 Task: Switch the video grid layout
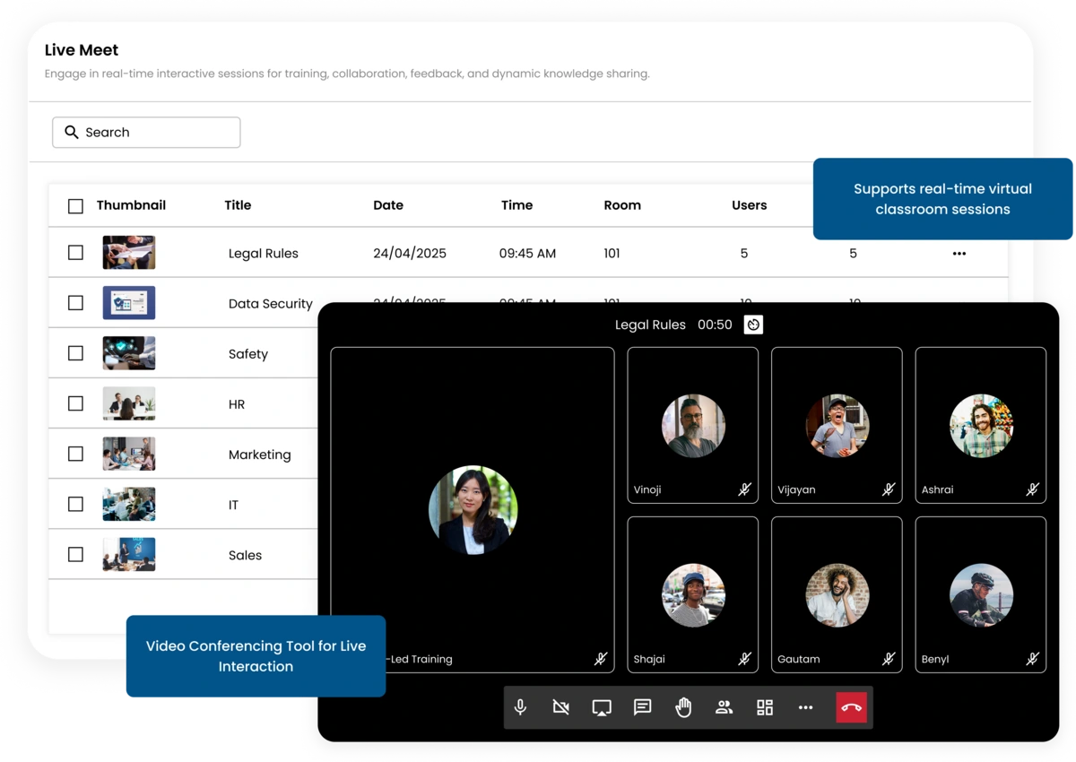click(765, 707)
